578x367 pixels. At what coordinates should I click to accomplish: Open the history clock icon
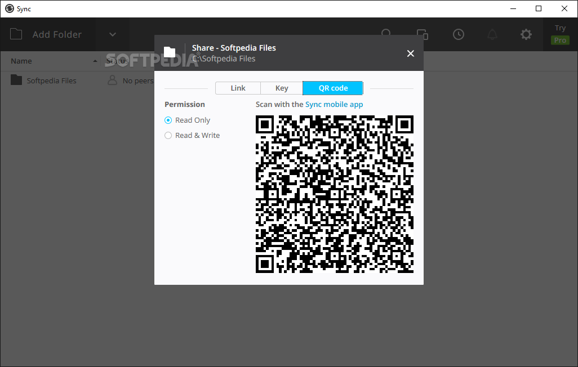tap(458, 34)
